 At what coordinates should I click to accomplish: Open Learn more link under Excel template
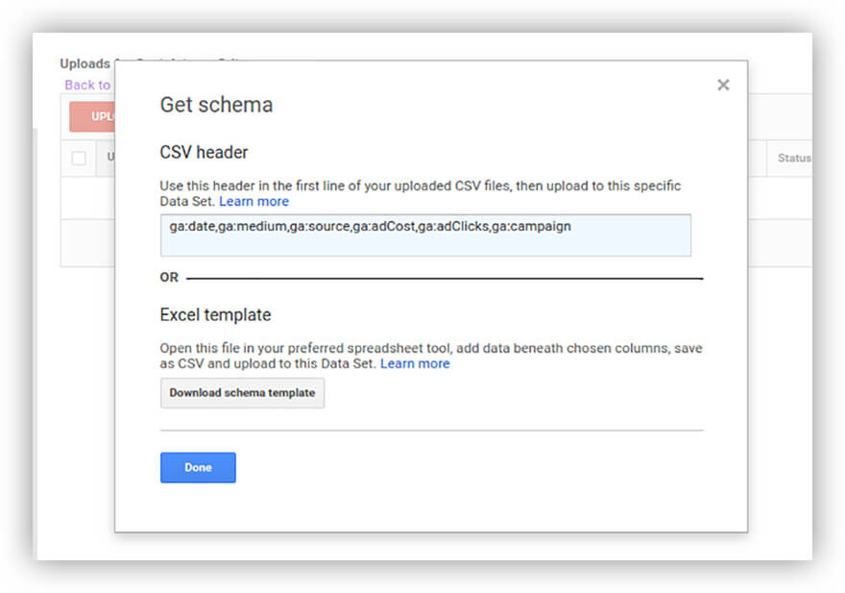415,364
